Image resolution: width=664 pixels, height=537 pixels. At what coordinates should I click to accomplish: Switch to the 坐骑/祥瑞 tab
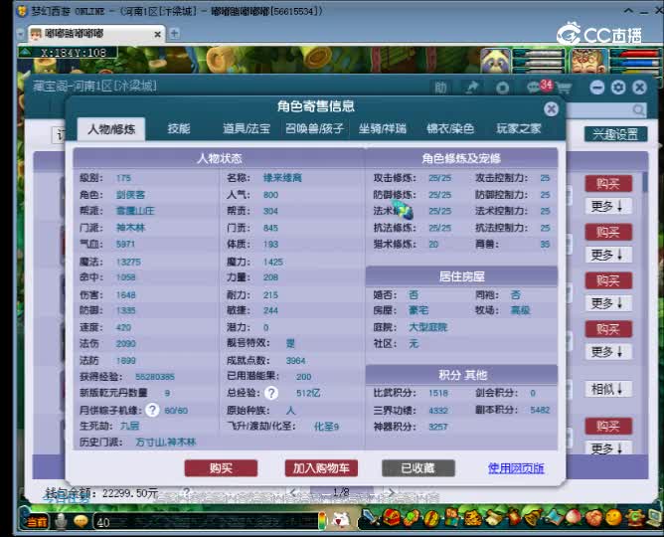point(383,128)
